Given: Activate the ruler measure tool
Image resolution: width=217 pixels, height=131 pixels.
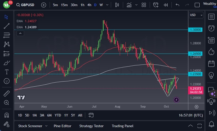Looking at the screenshot, I should click(7, 93).
